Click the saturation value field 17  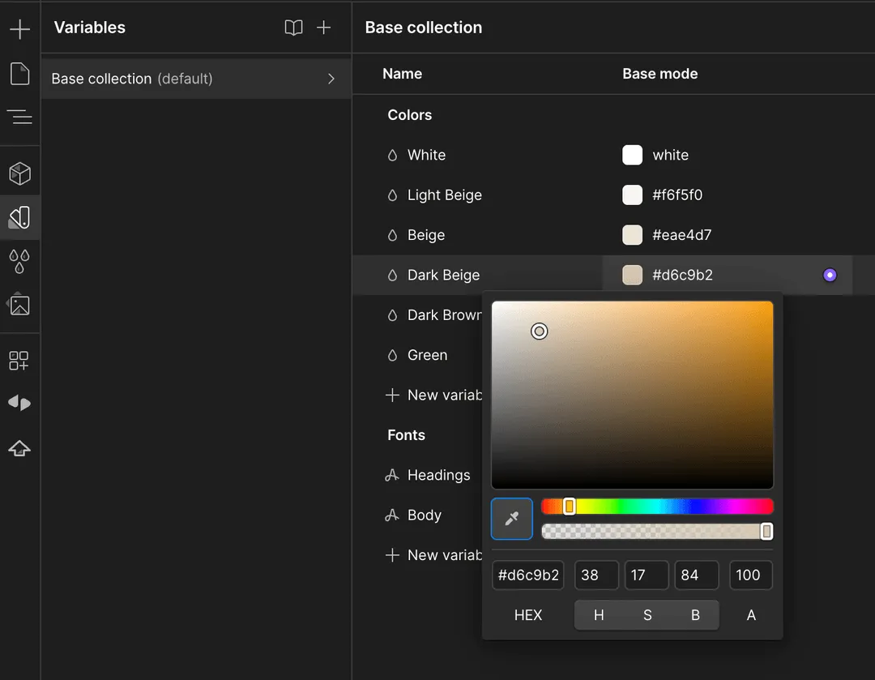pyautogui.click(x=647, y=575)
